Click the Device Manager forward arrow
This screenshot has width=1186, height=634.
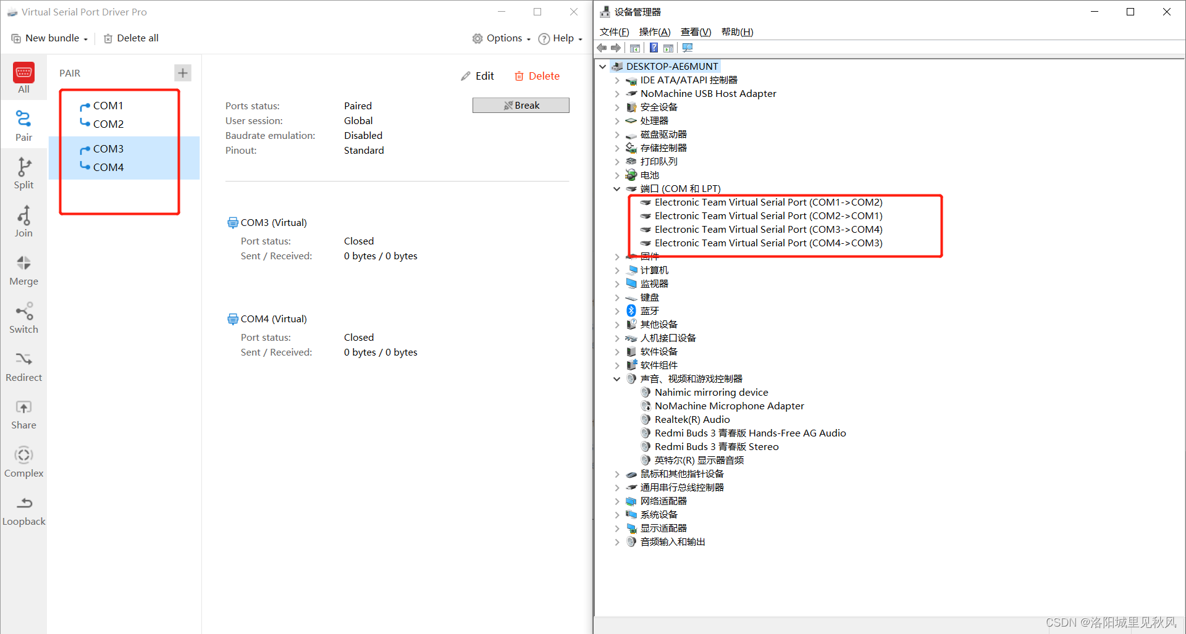pos(616,48)
